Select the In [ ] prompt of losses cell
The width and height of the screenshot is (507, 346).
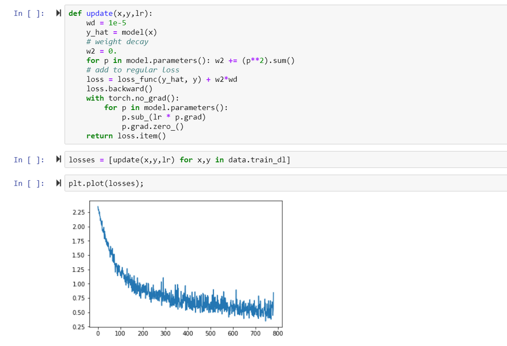coord(29,160)
